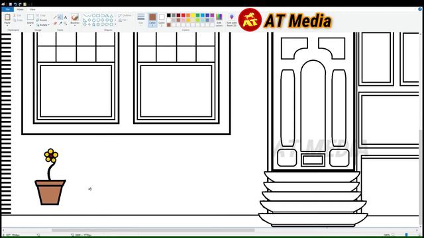Viewport: 424px width, 238px height.
Task: Choose the Curve shape
Action: click(89, 16)
